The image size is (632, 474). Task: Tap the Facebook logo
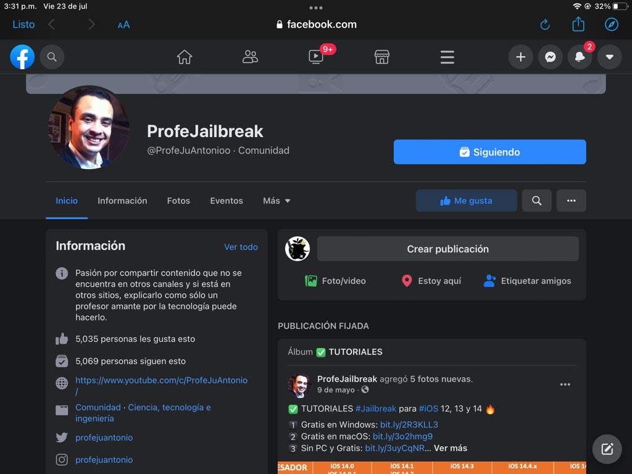(x=22, y=57)
